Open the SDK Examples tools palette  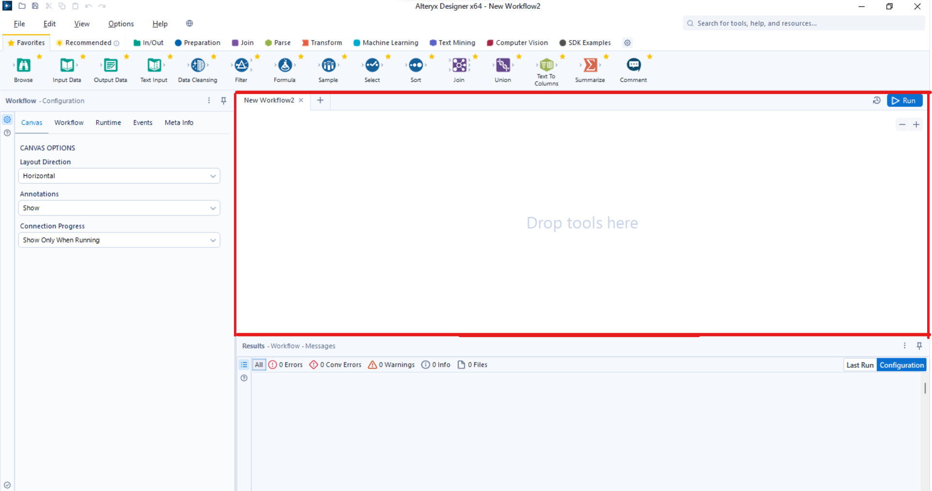[585, 43]
